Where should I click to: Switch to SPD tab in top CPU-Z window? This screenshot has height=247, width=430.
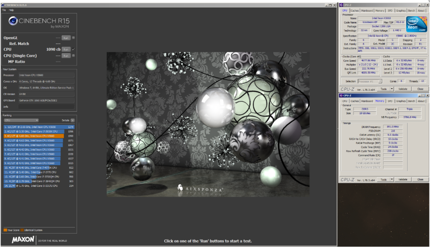[x=390, y=10]
